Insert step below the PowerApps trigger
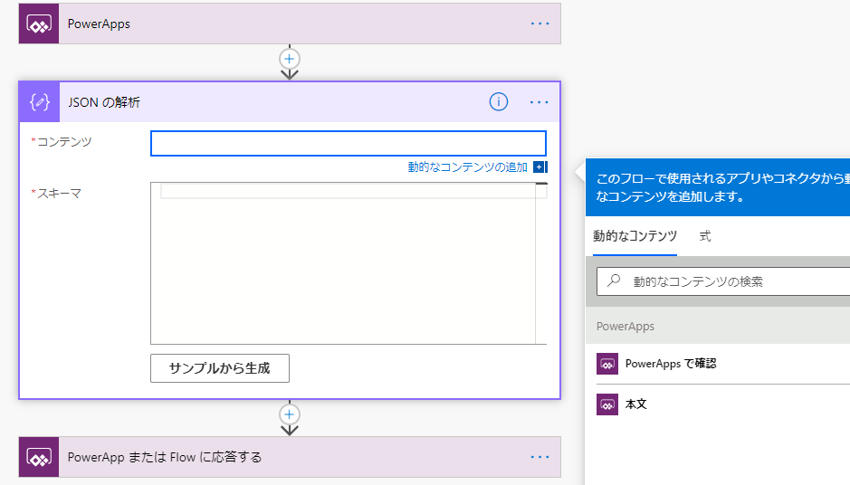 pyautogui.click(x=290, y=59)
